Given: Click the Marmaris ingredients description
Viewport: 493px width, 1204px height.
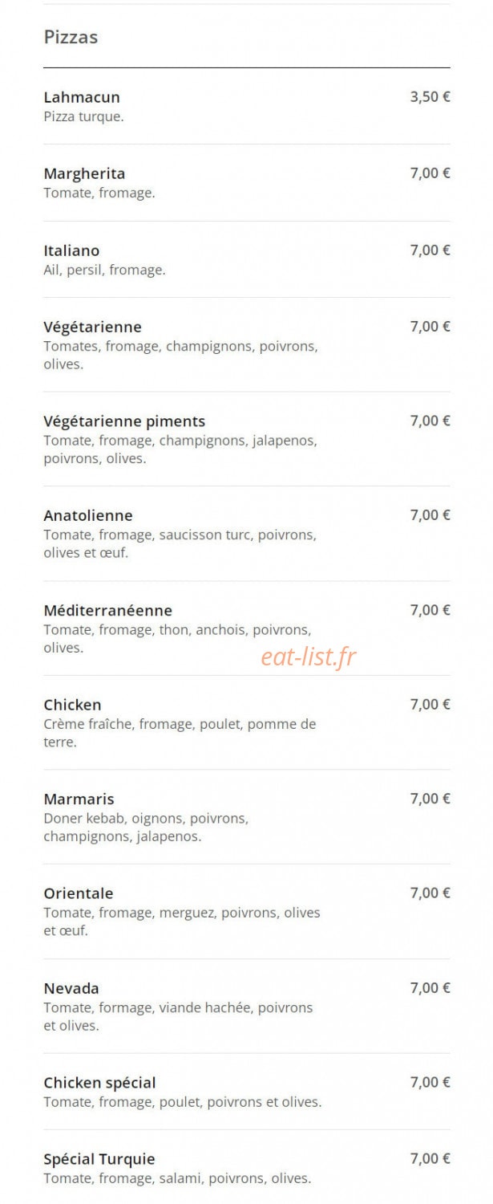Looking at the screenshot, I should pyautogui.click(x=146, y=828).
